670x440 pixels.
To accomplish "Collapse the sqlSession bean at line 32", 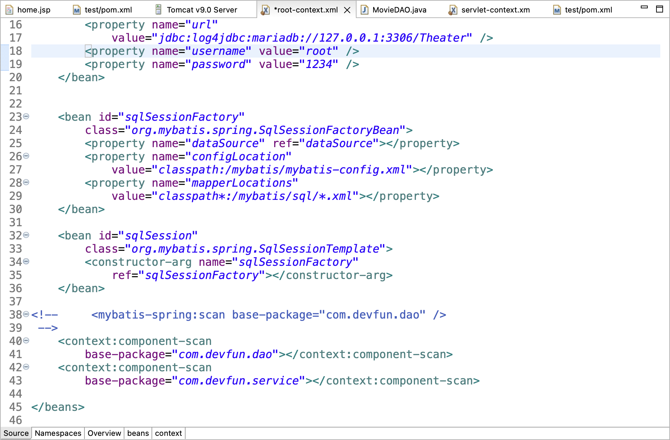I will (26, 235).
